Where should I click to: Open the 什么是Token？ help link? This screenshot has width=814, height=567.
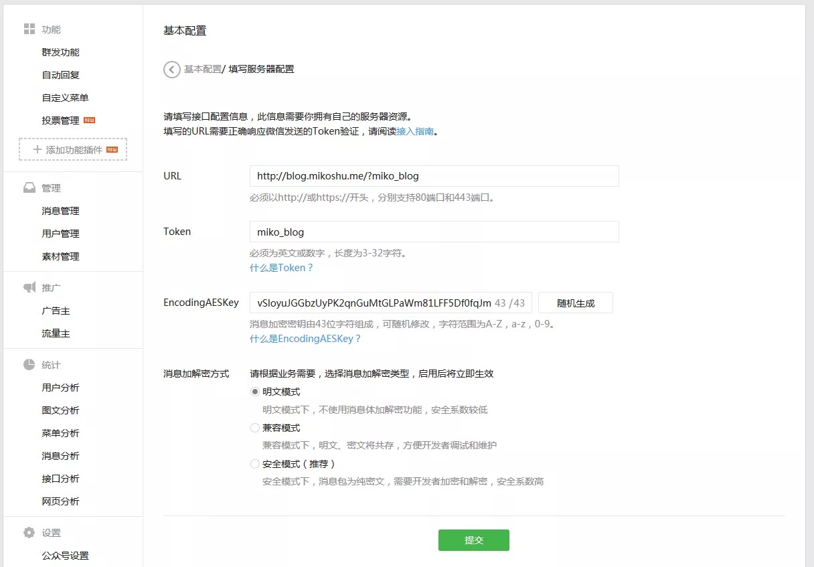pos(281,268)
